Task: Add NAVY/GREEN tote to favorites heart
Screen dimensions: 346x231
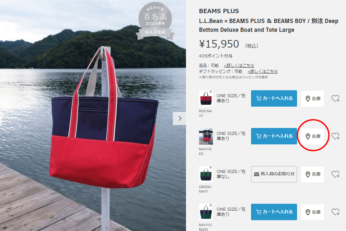Action: pos(335,212)
